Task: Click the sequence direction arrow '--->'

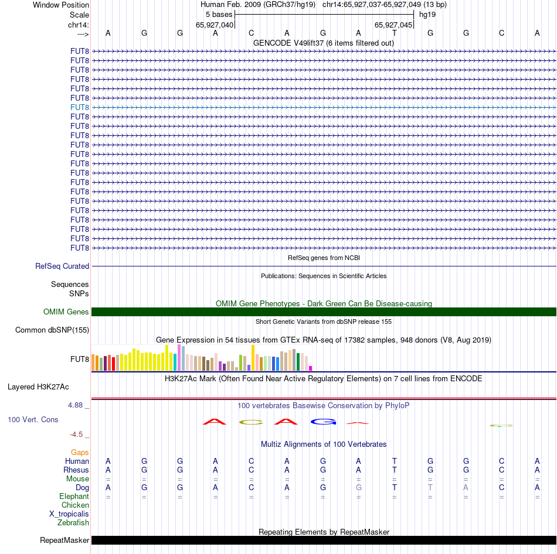Action: tap(83, 34)
